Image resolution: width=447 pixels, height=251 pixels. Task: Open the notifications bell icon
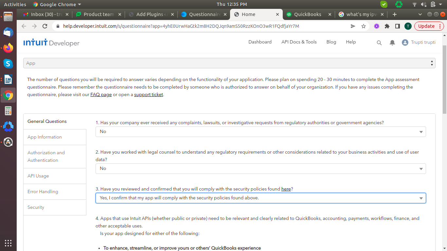point(392,43)
